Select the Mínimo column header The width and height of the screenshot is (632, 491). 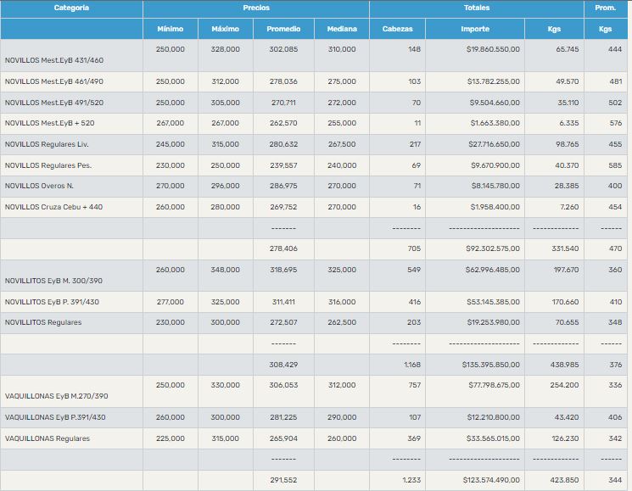pyautogui.click(x=170, y=29)
